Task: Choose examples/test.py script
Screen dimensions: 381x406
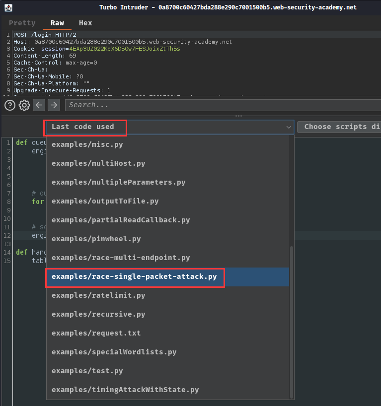Action: click(x=168, y=371)
